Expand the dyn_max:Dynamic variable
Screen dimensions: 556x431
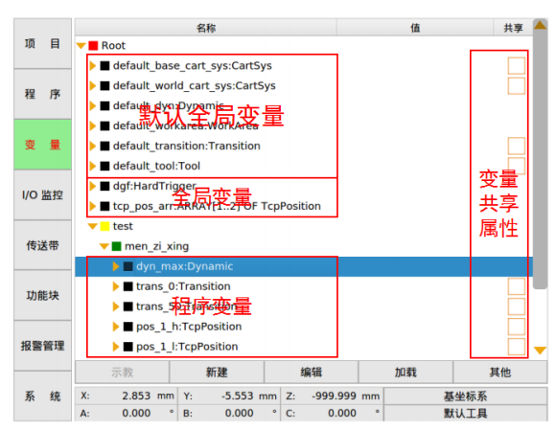116,266
